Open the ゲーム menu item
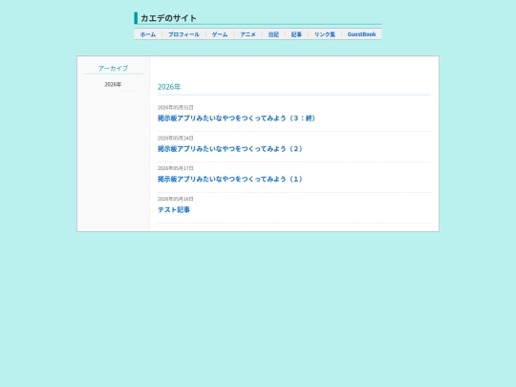The width and height of the screenshot is (516, 387). tap(220, 34)
